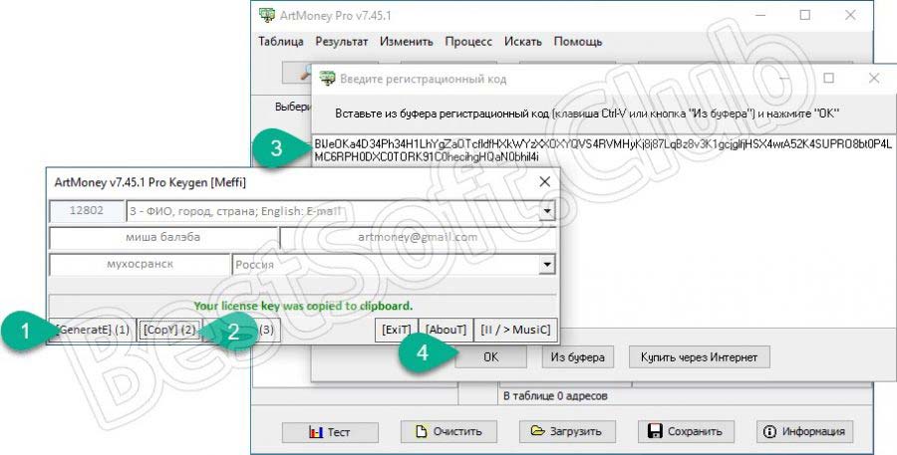
Task: Confirm the registration code with OK
Action: click(490, 357)
